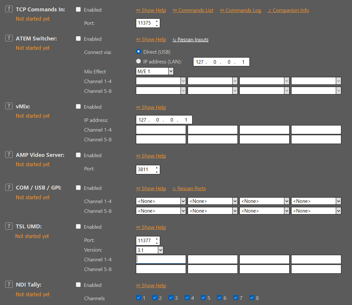Enable vMix checkbox
The height and width of the screenshot is (305, 352).
[x=78, y=106]
